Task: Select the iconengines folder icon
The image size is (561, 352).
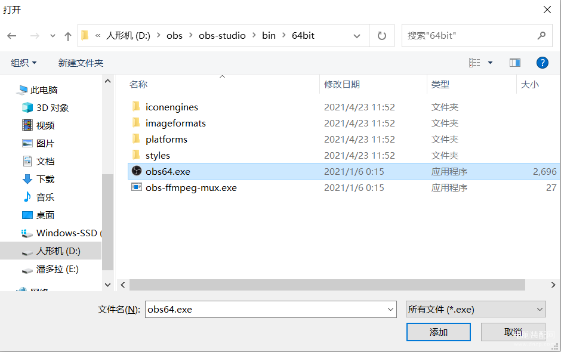Action: pos(136,107)
